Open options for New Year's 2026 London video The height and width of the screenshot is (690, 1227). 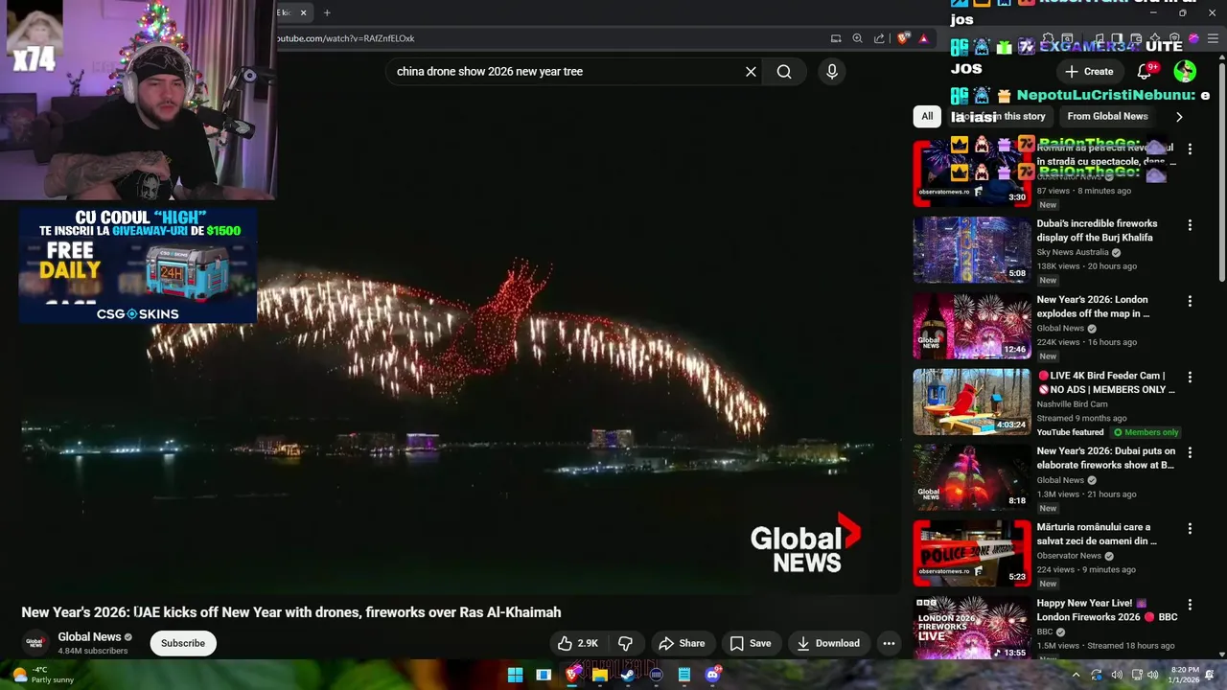[x=1190, y=301]
